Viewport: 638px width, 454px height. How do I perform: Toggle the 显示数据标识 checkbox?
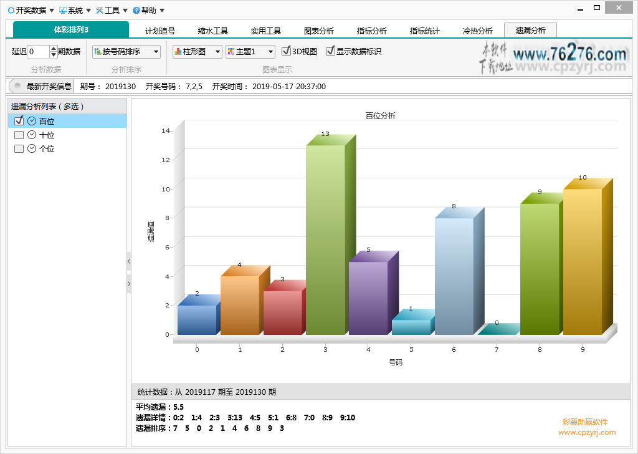point(330,51)
